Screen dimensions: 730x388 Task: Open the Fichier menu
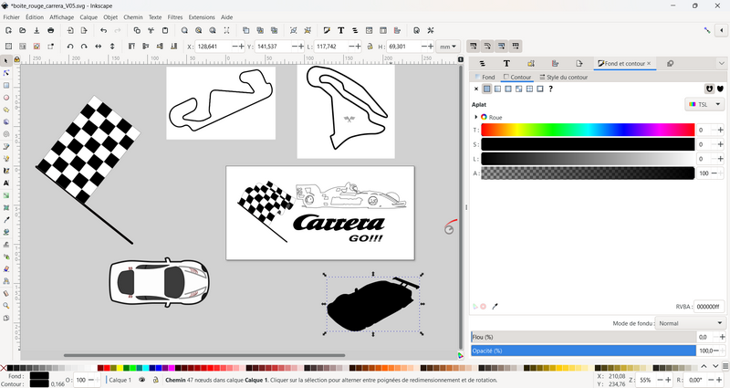[12, 17]
